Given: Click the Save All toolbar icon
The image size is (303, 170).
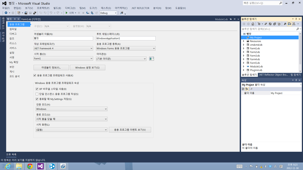Looking at the screenshot, I should pyautogui.click(x=35, y=13).
